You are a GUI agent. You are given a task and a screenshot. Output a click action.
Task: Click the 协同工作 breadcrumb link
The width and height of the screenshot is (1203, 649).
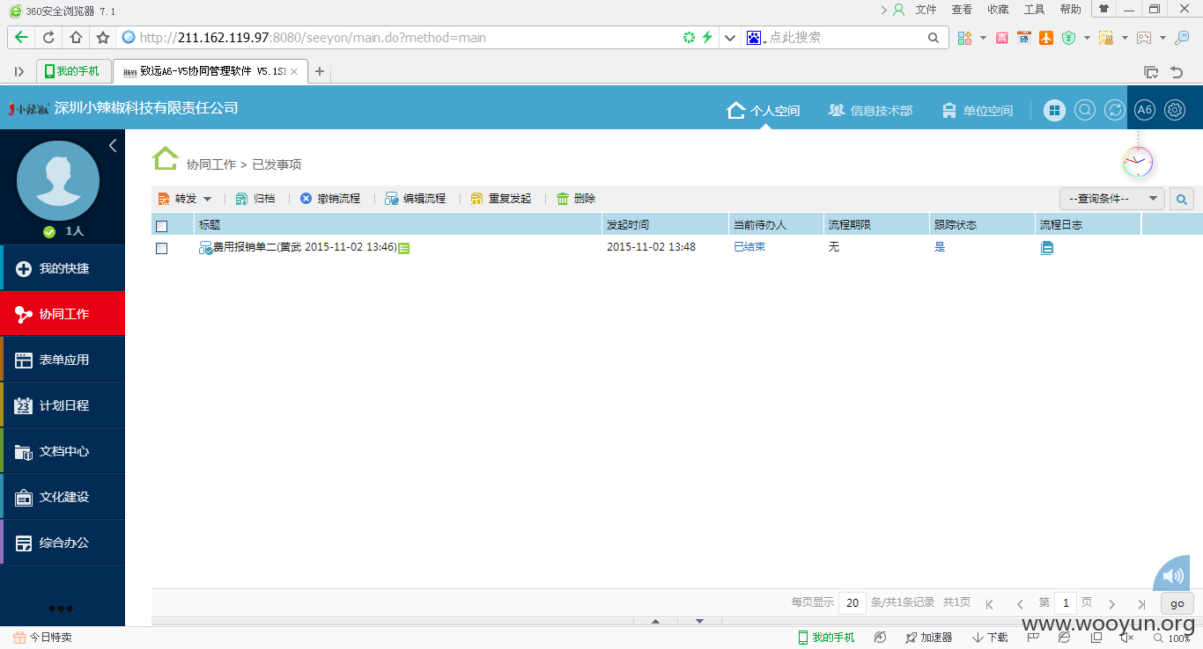[211, 164]
